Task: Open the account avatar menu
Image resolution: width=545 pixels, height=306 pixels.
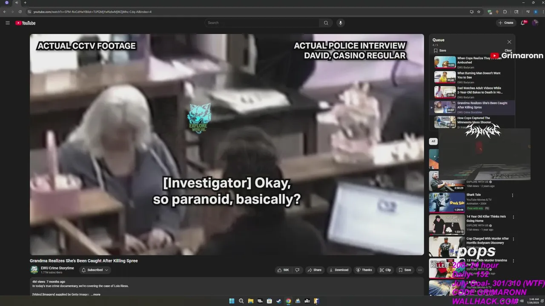Action: [x=535, y=23]
